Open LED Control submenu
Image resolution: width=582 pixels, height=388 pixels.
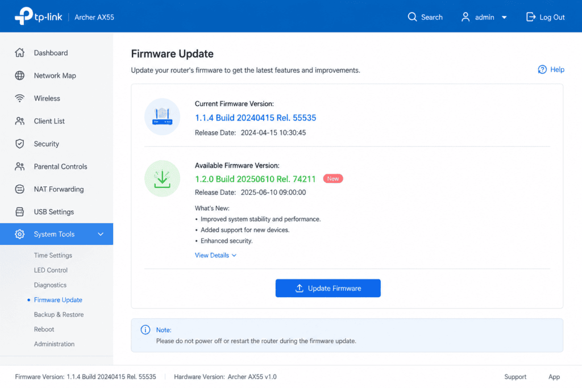(x=51, y=270)
